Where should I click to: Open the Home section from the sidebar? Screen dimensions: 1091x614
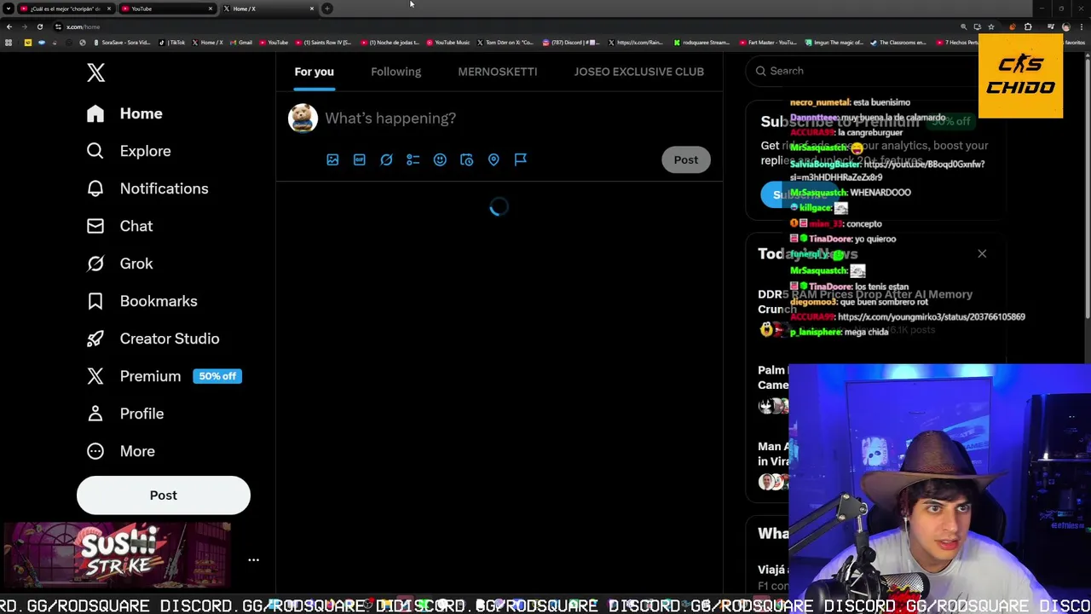click(x=124, y=113)
